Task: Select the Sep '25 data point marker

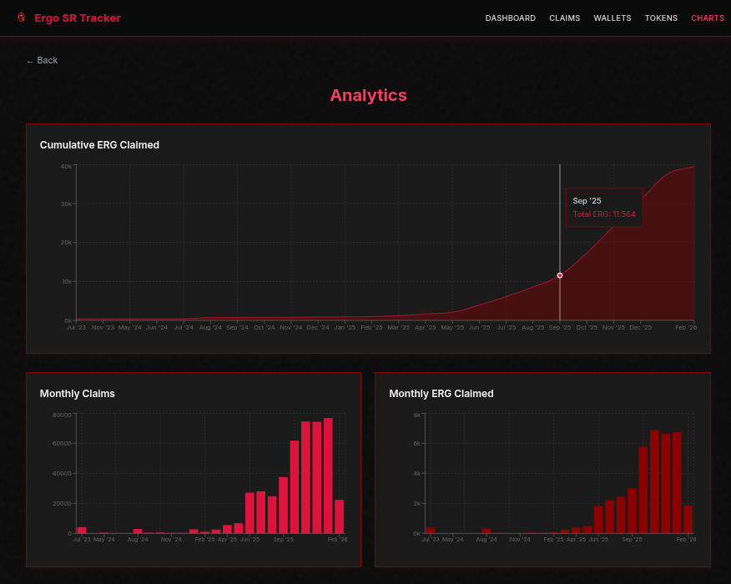Action: click(559, 275)
